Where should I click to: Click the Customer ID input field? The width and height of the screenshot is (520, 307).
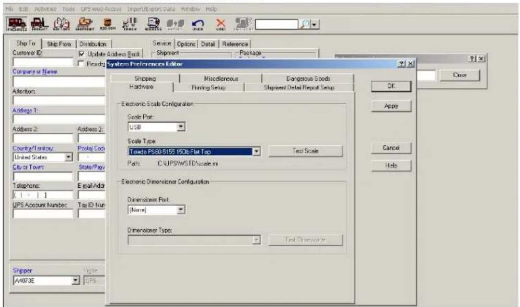[x=43, y=62]
